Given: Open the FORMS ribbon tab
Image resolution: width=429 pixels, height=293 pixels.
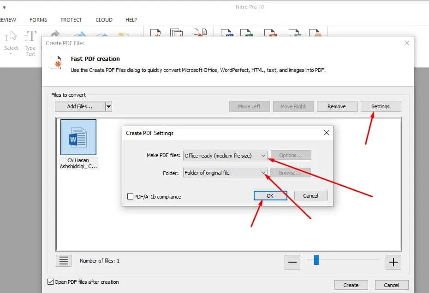Looking at the screenshot, I should click(x=38, y=20).
